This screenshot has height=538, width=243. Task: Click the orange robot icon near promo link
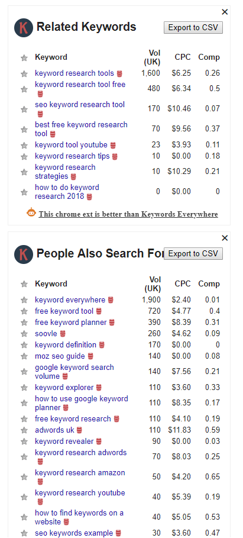pyautogui.click(x=31, y=212)
